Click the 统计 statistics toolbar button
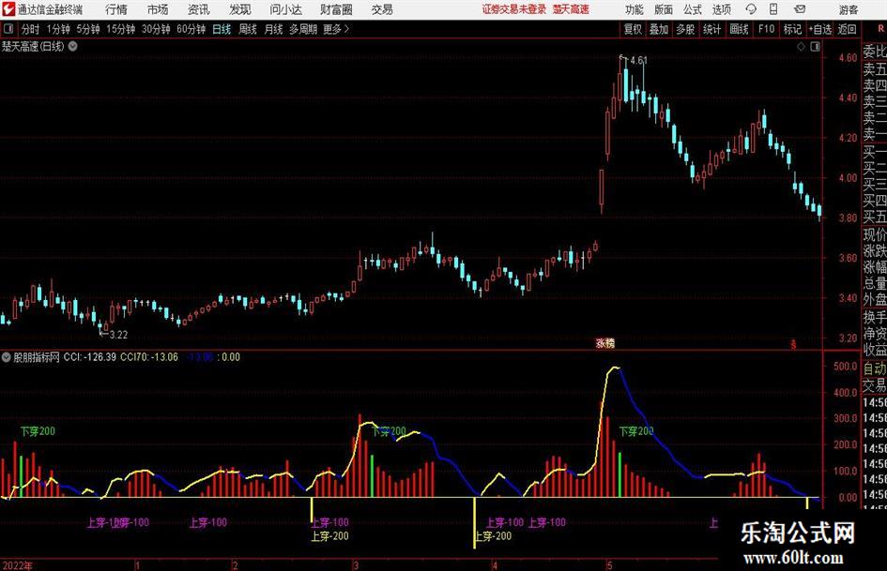Image resolution: width=887 pixels, height=571 pixels. tap(711, 29)
